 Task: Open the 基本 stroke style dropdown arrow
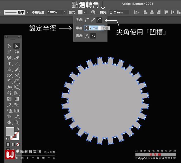click(28, 12)
